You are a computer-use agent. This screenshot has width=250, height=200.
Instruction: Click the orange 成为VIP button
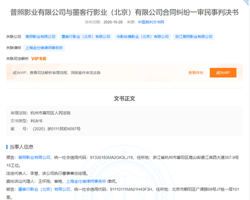click(x=223, y=73)
